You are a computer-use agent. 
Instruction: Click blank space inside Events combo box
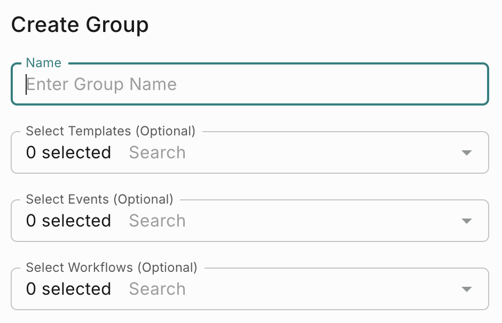[x=320, y=221]
